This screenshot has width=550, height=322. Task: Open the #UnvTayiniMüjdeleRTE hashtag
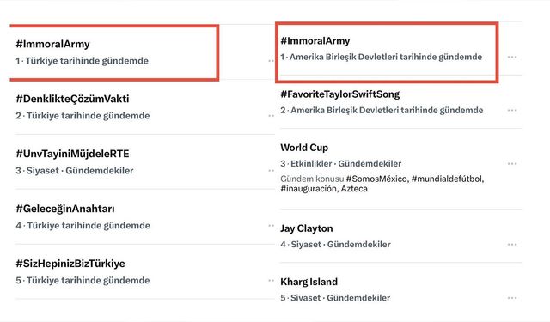(x=72, y=154)
